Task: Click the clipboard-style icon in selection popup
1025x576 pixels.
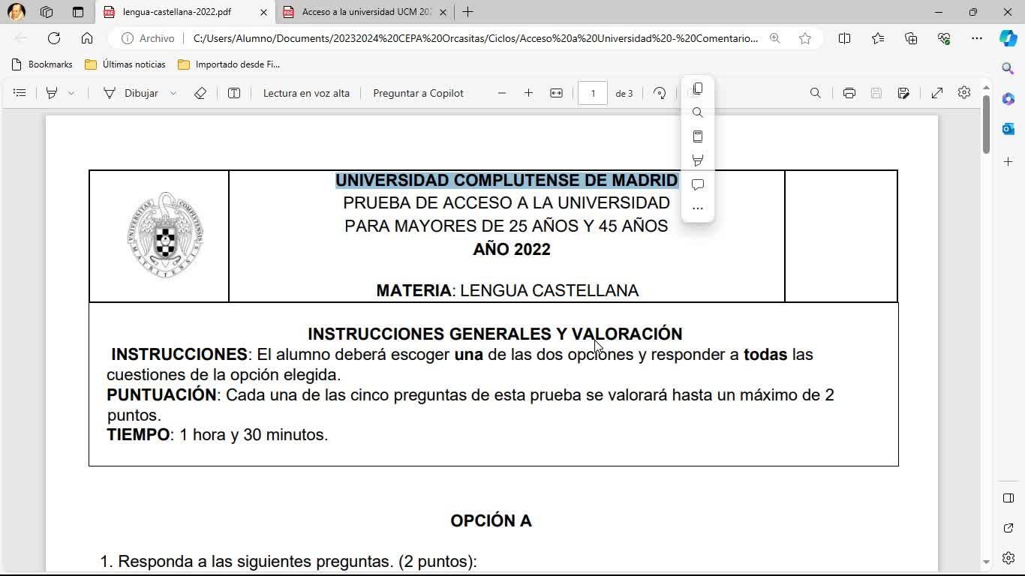Action: click(698, 136)
